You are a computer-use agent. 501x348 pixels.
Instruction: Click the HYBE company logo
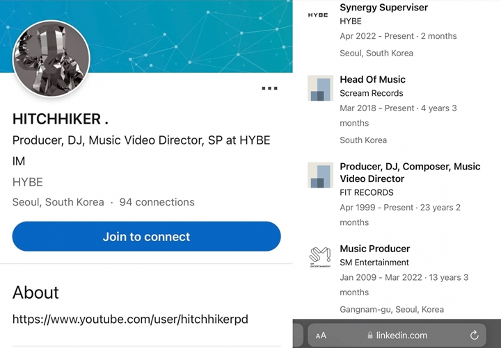click(x=318, y=15)
